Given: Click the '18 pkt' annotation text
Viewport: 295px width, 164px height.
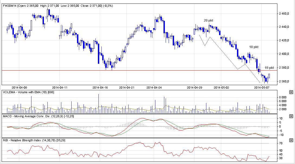Looking at the screenshot, I should click(x=254, y=47).
